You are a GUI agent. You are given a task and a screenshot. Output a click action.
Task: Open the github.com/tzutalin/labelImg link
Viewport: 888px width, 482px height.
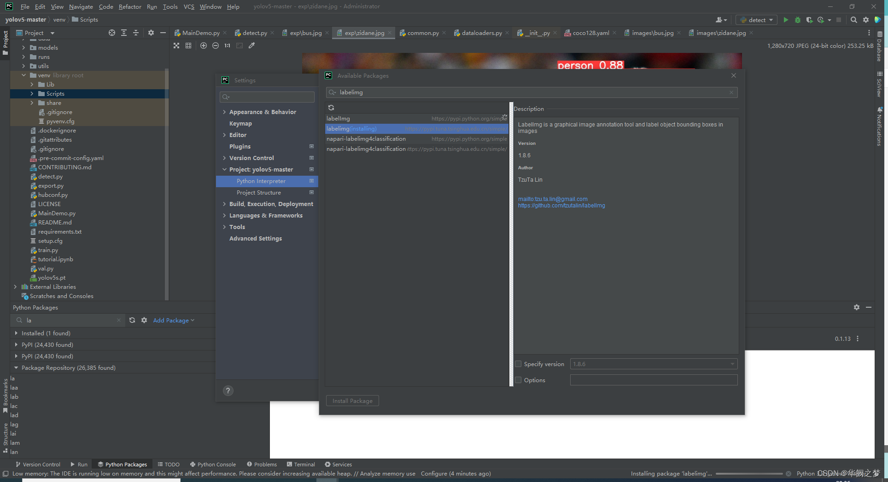pos(561,206)
